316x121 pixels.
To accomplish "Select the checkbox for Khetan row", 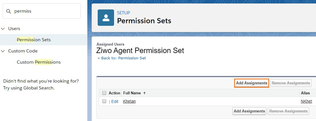I will pyautogui.click(x=104, y=101).
